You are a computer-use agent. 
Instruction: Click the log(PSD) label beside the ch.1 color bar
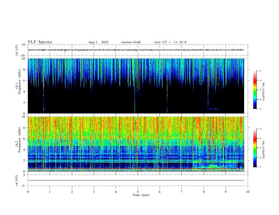click(264, 91)
